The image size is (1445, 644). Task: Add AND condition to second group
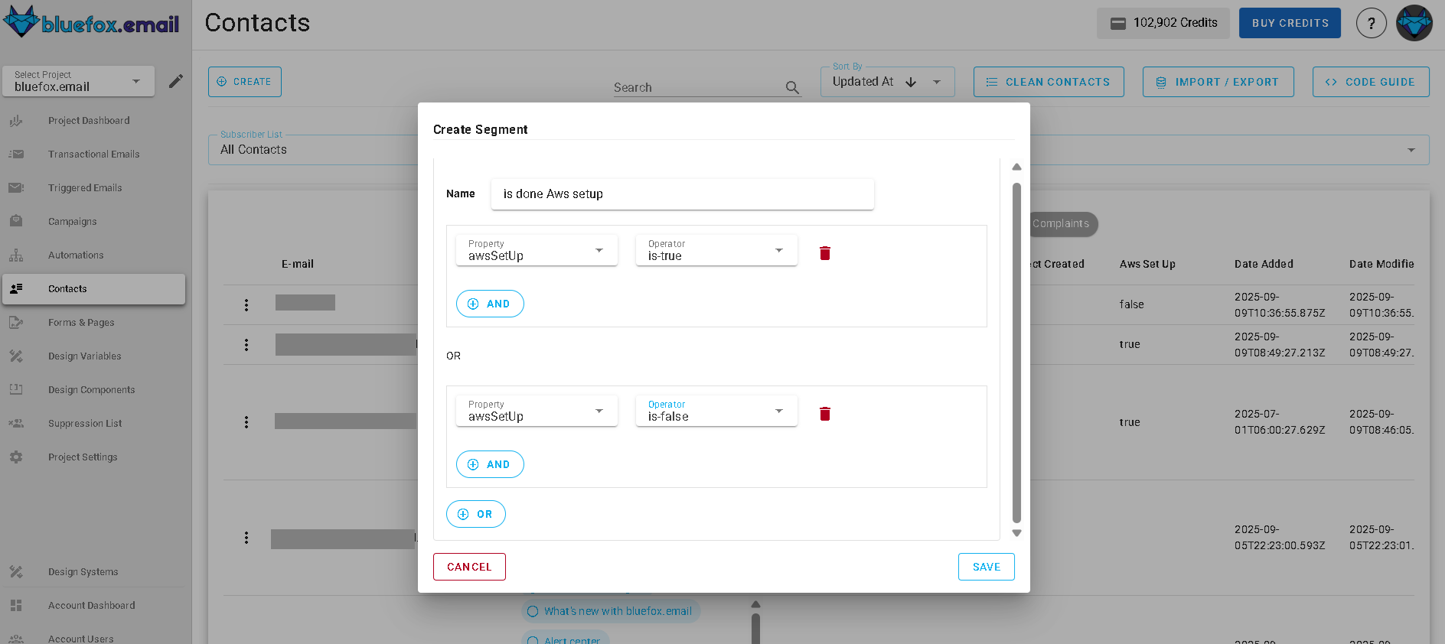pos(490,464)
